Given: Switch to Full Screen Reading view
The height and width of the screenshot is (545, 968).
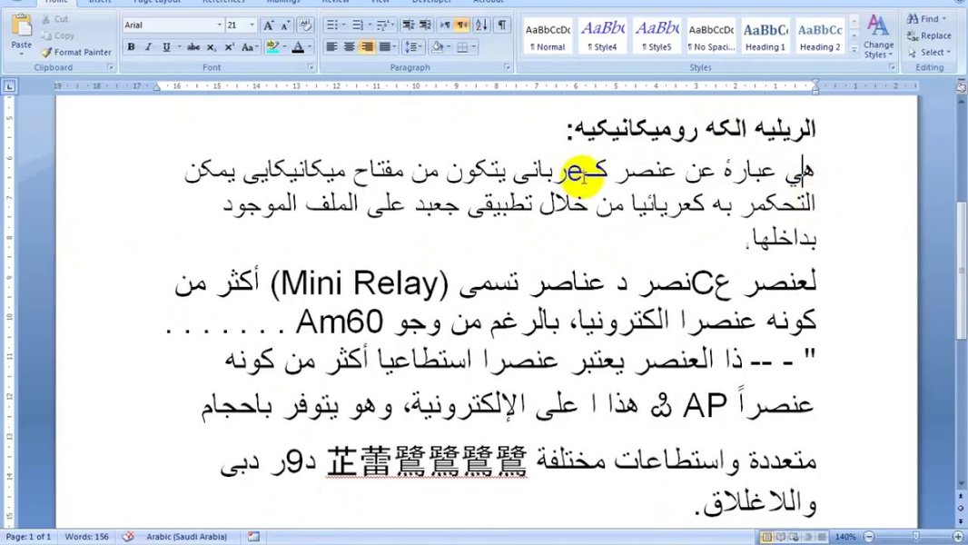Looking at the screenshot, I should pos(781,537).
